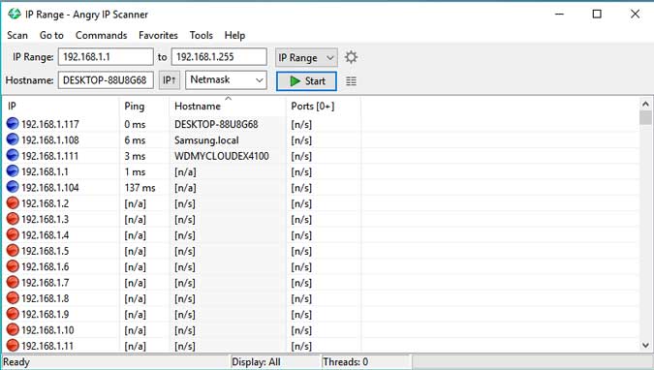Select the 137 ms ping value
This screenshot has width=654, height=370.
(x=140, y=188)
